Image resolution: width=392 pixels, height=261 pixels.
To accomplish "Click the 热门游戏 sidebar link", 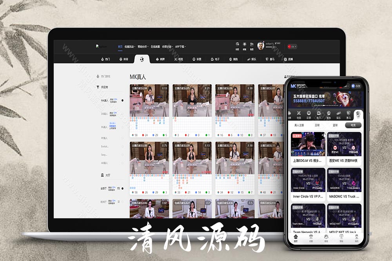I will (103, 76).
